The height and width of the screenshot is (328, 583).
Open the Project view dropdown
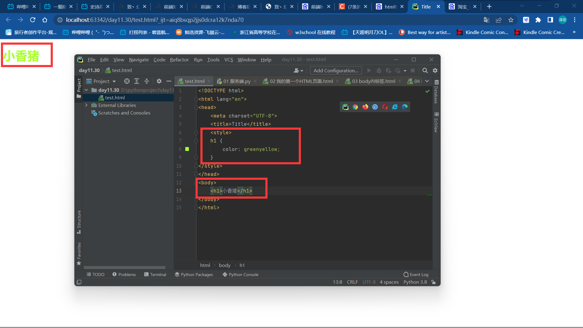click(101, 81)
